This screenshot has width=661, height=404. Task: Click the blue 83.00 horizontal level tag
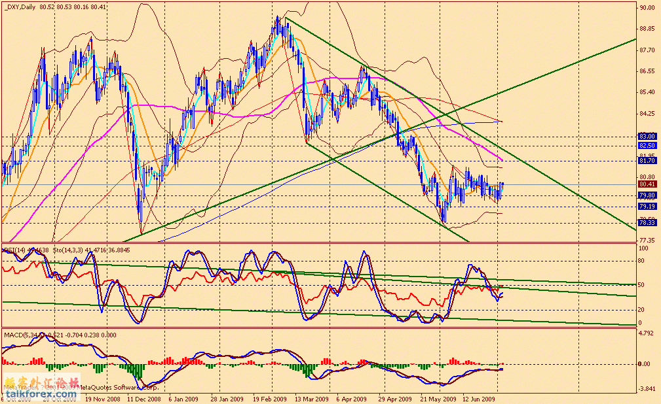[647, 137]
